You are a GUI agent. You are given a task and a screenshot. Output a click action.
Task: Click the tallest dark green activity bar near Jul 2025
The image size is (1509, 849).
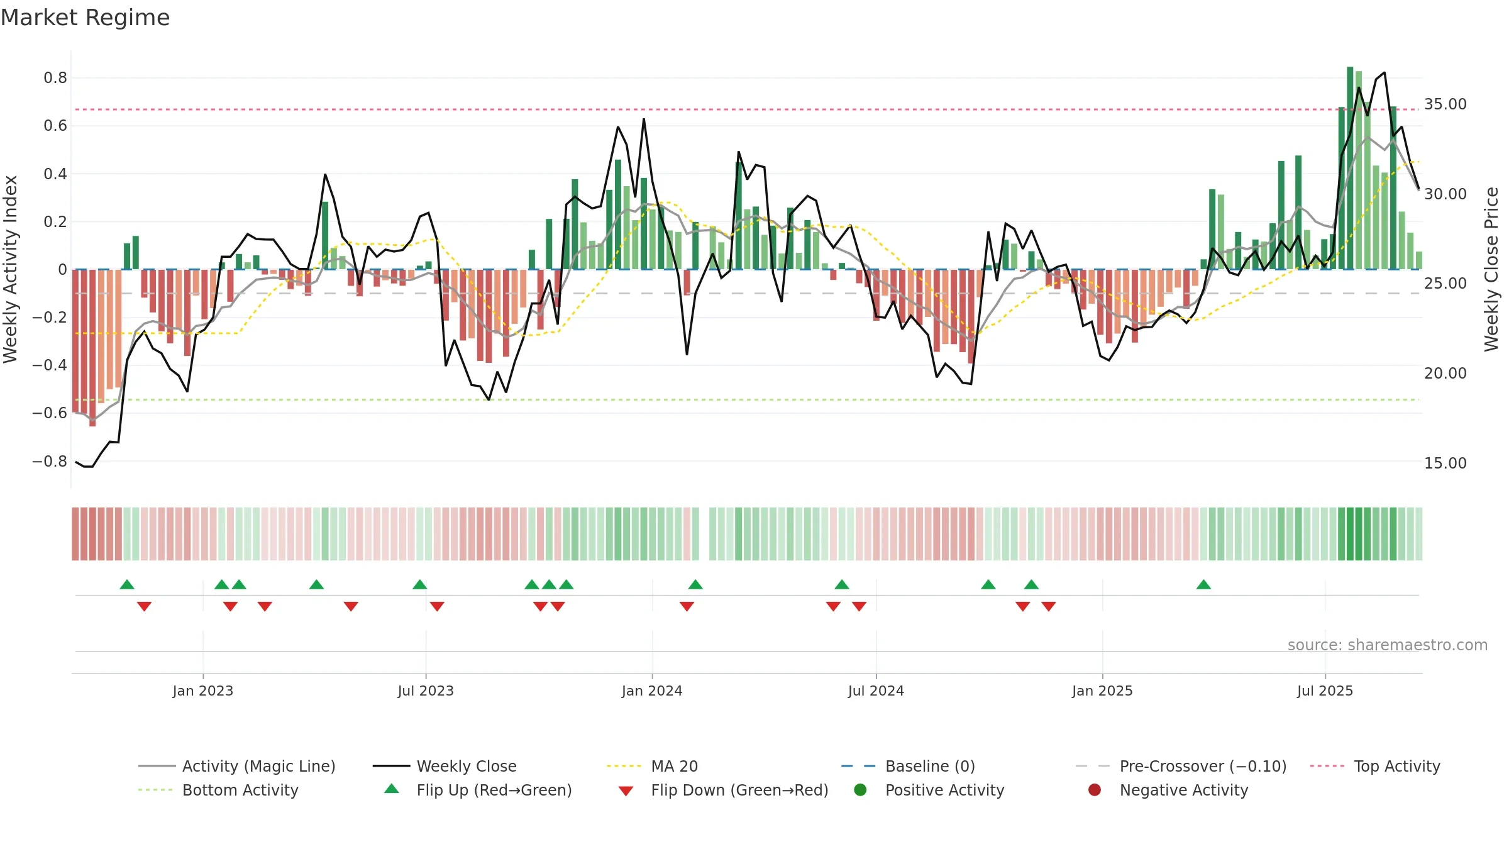[x=1350, y=168]
